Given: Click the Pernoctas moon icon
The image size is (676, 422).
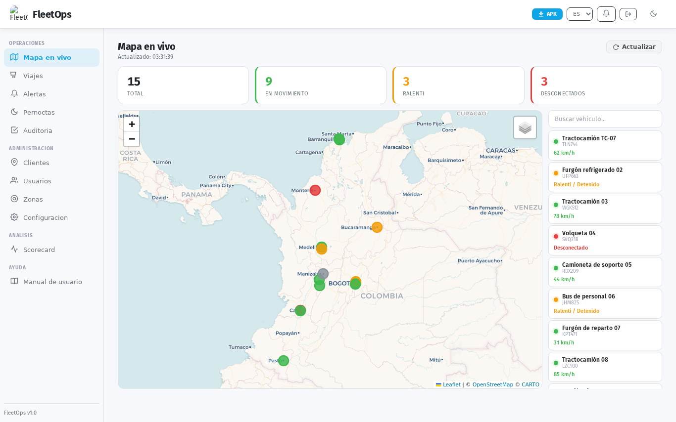Looking at the screenshot, I should point(14,112).
